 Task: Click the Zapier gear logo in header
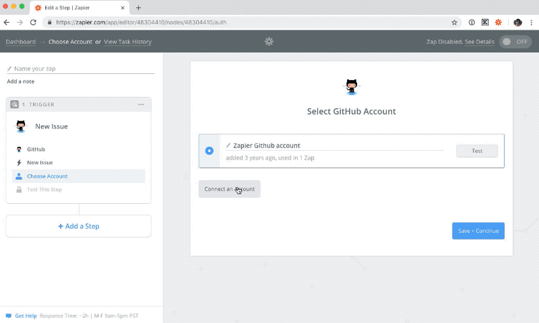tap(269, 42)
